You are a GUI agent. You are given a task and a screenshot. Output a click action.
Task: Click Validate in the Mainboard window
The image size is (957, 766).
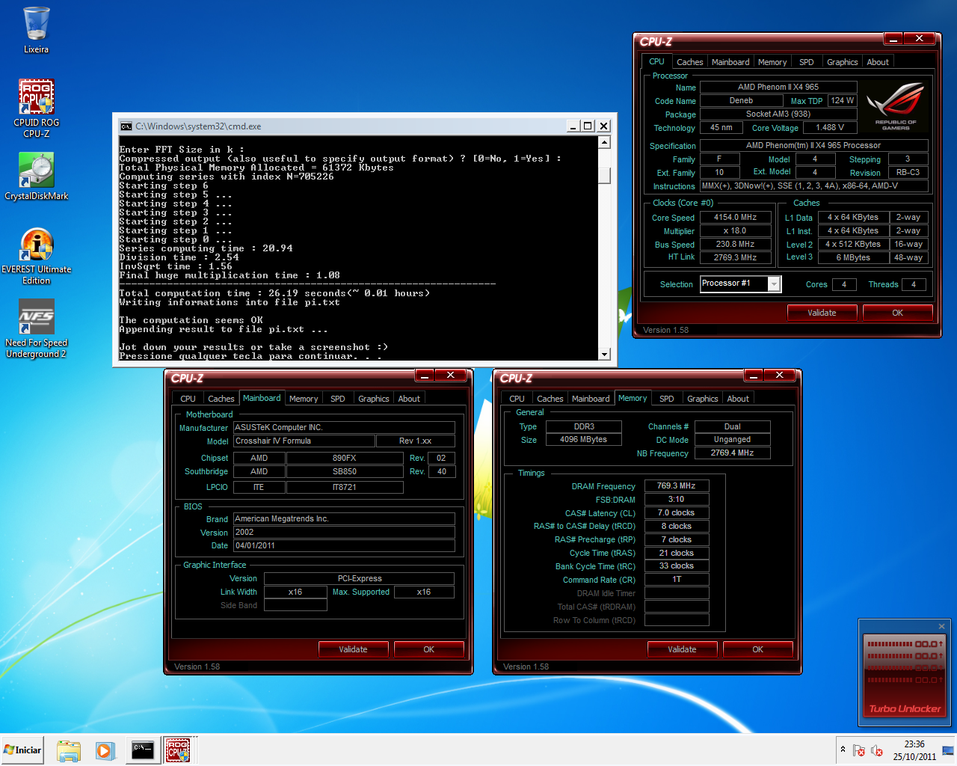(x=353, y=649)
